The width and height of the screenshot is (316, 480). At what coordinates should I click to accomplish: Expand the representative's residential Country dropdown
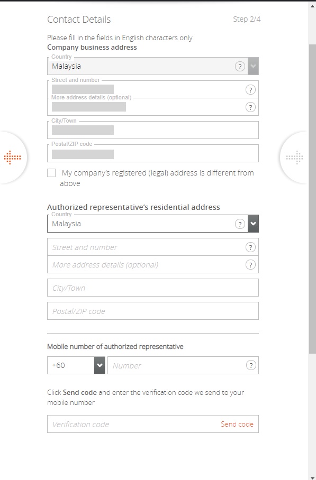[x=253, y=224]
